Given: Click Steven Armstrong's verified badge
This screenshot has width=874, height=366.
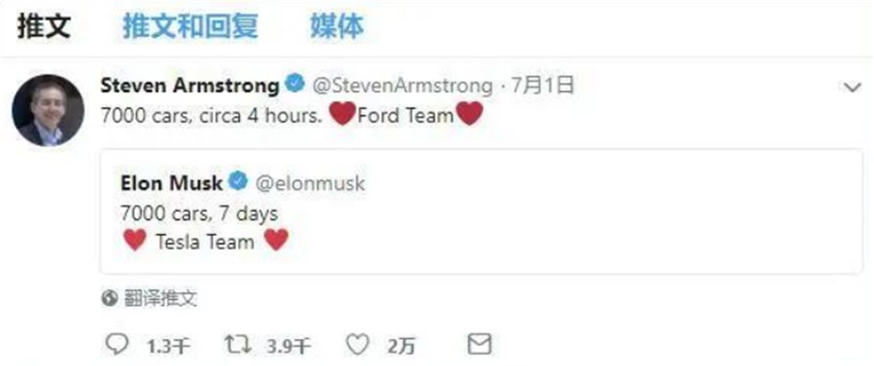Looking at the screenshot, I should (x=295, y=84).
